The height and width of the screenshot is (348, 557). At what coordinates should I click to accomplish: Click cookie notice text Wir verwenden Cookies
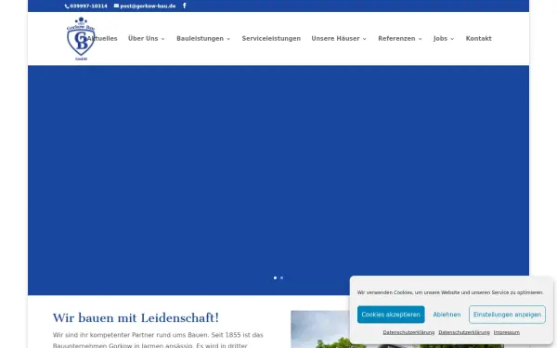[450, 292]
